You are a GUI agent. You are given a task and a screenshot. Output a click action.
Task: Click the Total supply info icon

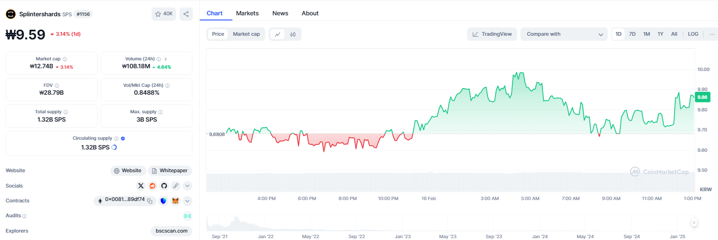(66, 112)
